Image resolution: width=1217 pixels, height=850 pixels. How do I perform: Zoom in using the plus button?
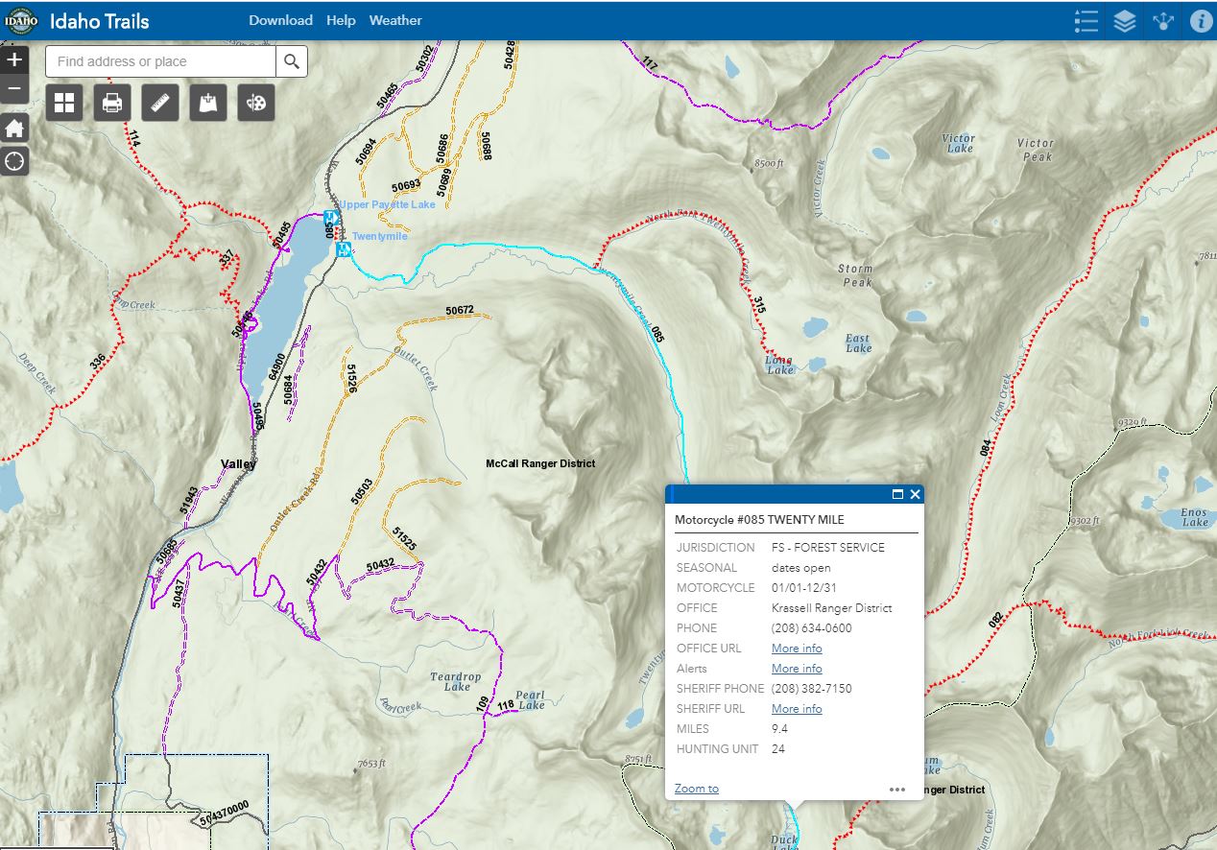point(14,59)
